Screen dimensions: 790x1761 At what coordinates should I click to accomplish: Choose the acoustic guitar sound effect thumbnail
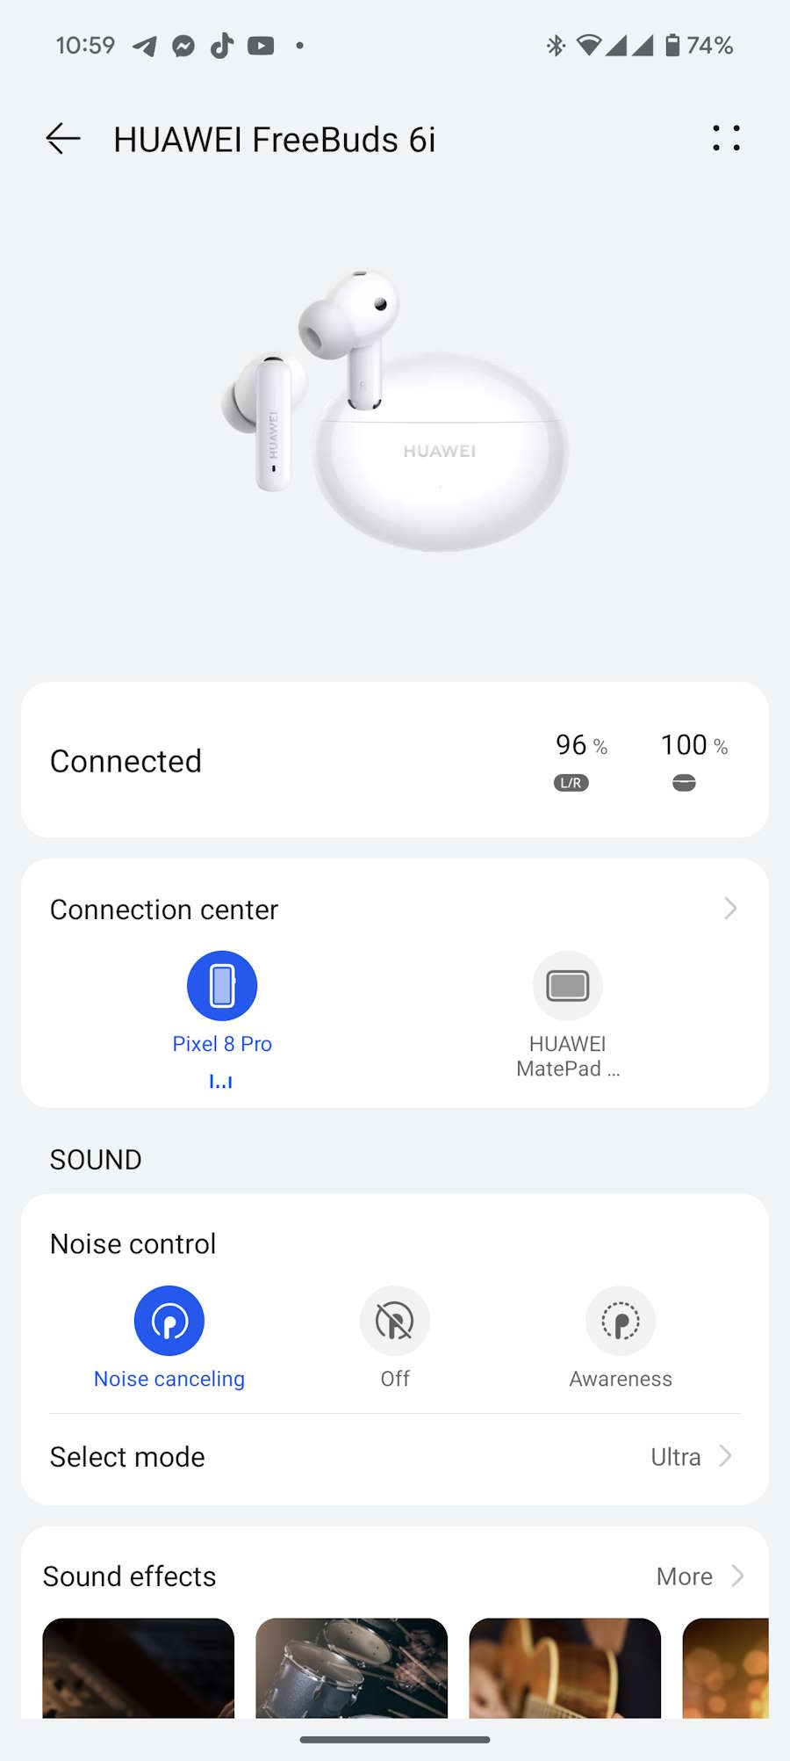point(564,1668)
